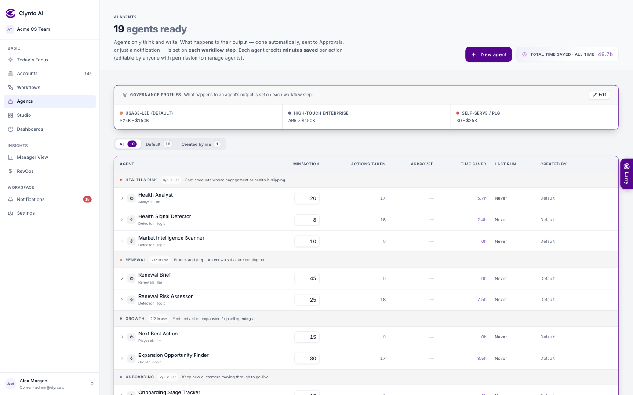
Task: Click the Workflows icon in sidebar
Action: click(x=11, y=87)
